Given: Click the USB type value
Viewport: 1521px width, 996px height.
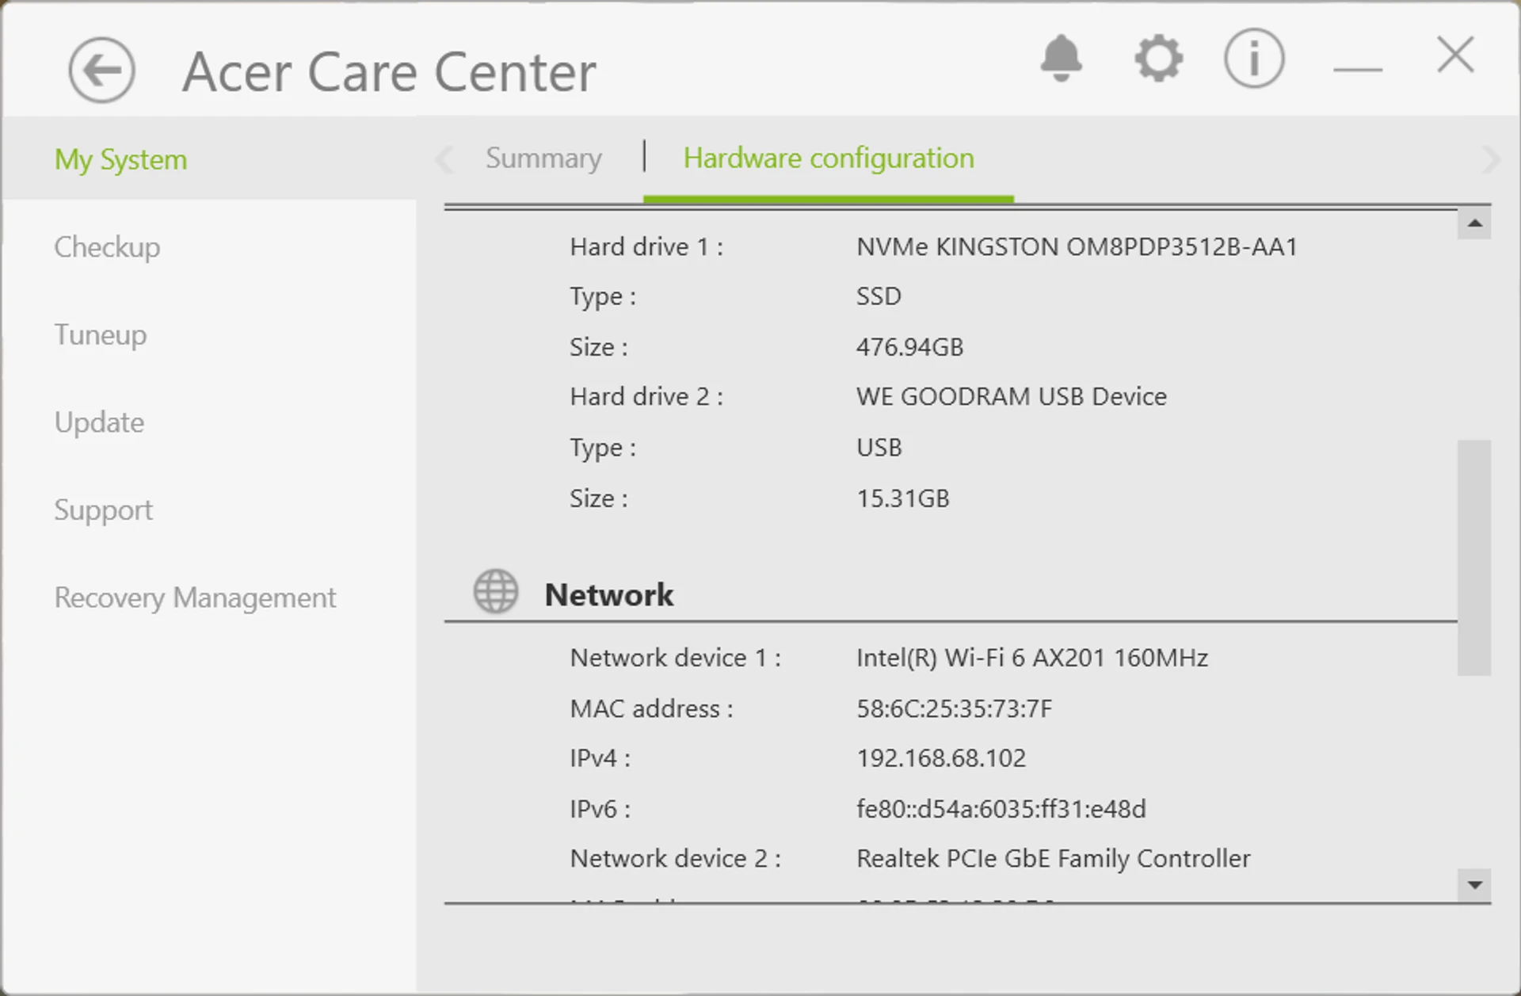Looking at the screenshot, I should click(879, 448).
